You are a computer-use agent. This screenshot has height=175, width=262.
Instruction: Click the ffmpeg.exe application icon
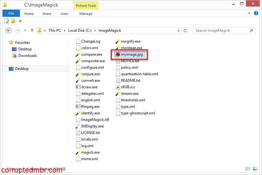coord(78,107)
